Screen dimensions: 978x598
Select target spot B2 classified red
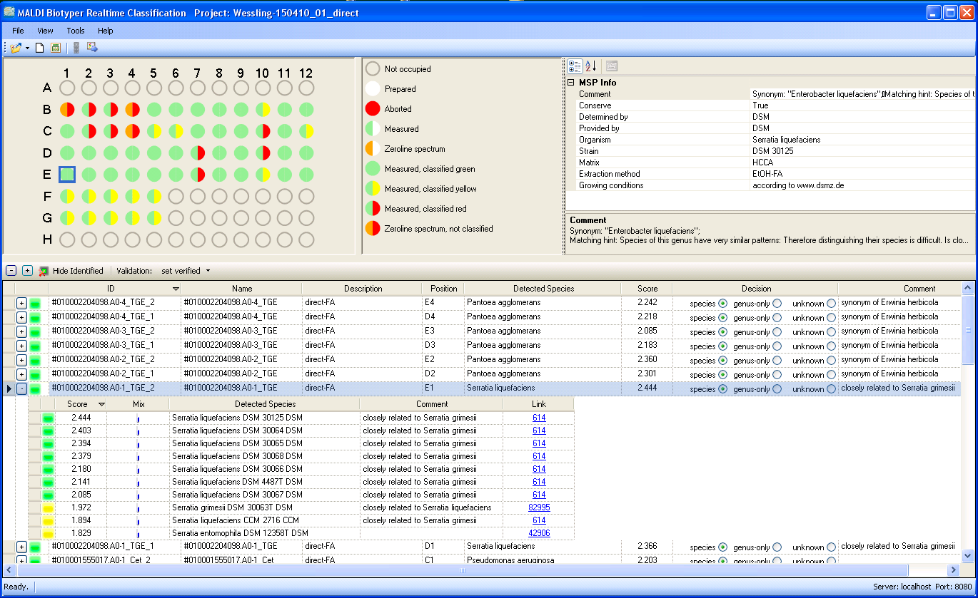click(89, 110)
